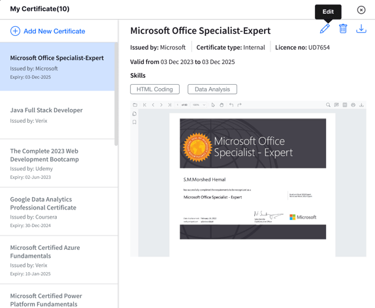Open the page thumbnails panel icon

tap(135, 114)
